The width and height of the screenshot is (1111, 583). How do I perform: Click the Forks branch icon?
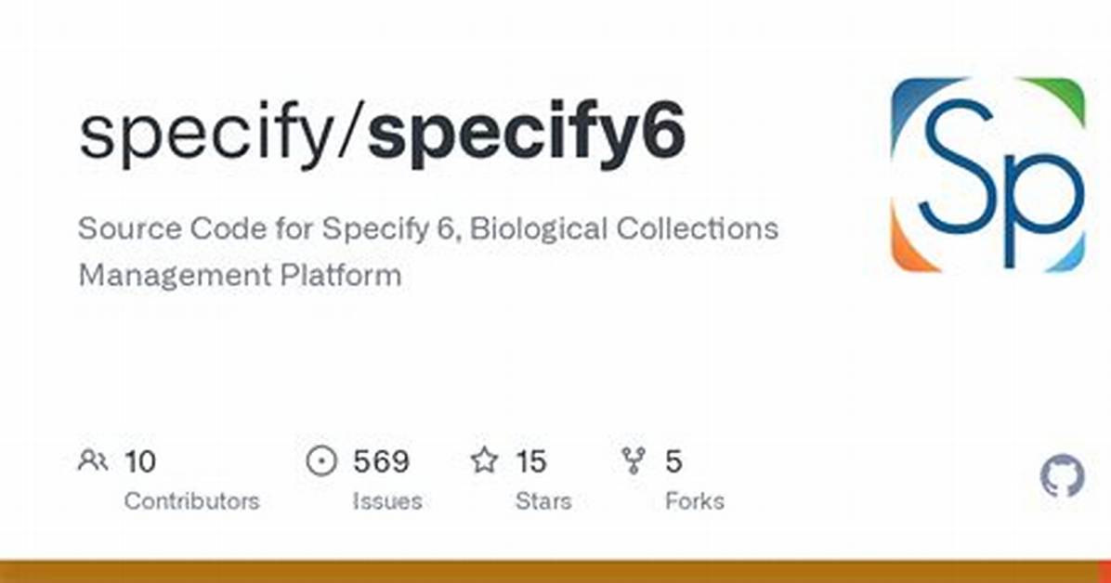[634, 461]
